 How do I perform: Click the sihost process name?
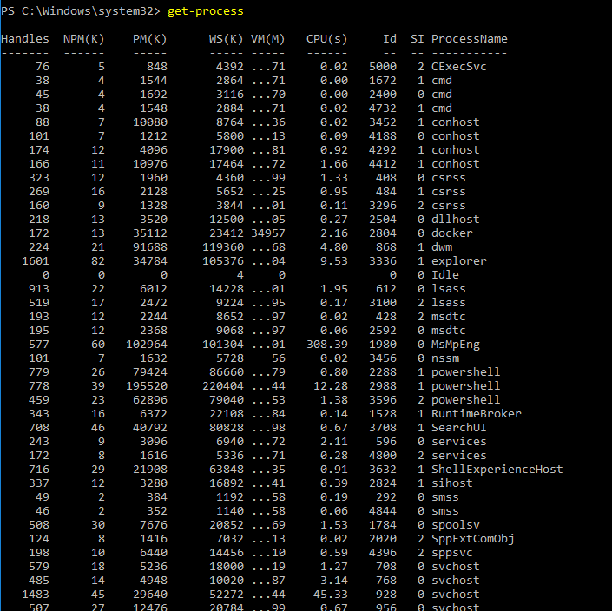point(452,483)
